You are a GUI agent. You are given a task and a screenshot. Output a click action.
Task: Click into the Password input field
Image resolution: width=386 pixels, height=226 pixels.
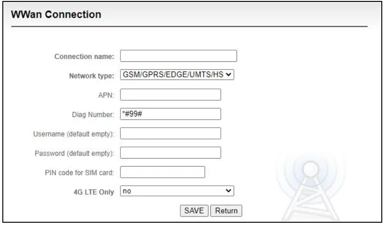(x=171, y=153)
